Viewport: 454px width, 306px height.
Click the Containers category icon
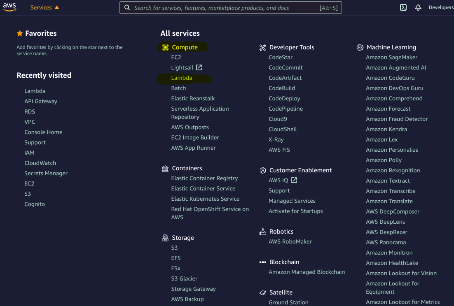pos(165,168)
